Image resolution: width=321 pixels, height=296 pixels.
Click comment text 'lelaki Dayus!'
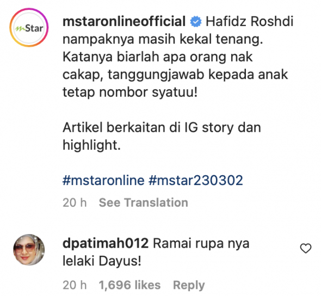click(x=102, y=261)
